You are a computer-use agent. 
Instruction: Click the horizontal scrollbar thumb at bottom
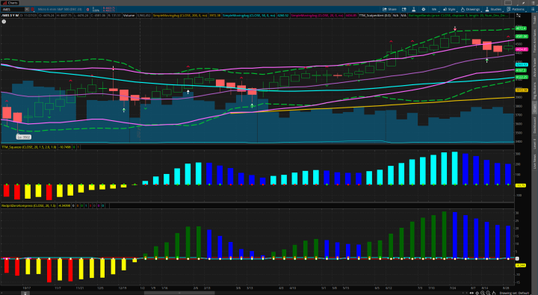coord(179,293)
